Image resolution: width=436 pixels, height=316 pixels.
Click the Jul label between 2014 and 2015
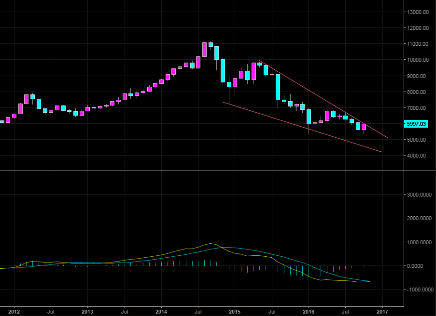click(x=198, y=312)
